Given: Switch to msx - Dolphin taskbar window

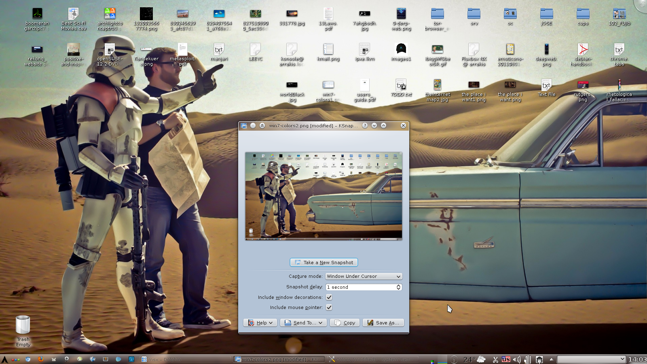Looking at the screenshot, I should 186,359.
